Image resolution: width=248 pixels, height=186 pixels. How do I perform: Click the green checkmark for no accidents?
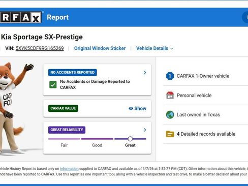tap(53, 84)
